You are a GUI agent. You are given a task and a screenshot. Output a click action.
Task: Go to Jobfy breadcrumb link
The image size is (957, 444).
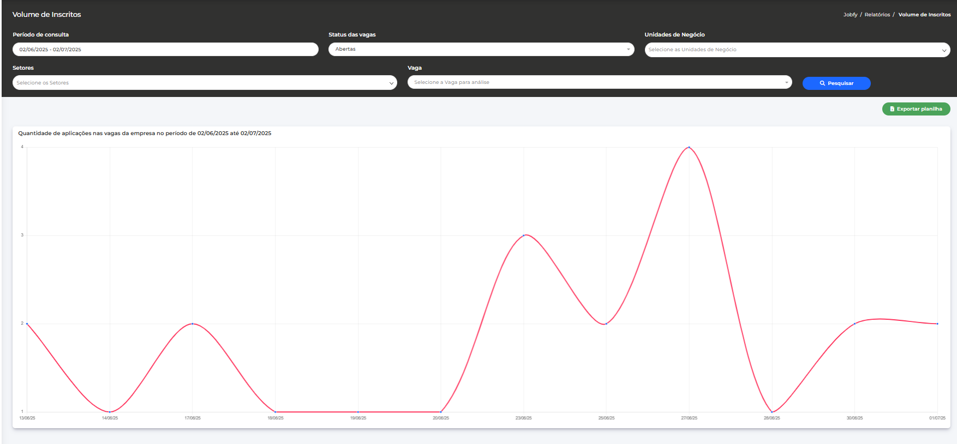click(850, 15)
